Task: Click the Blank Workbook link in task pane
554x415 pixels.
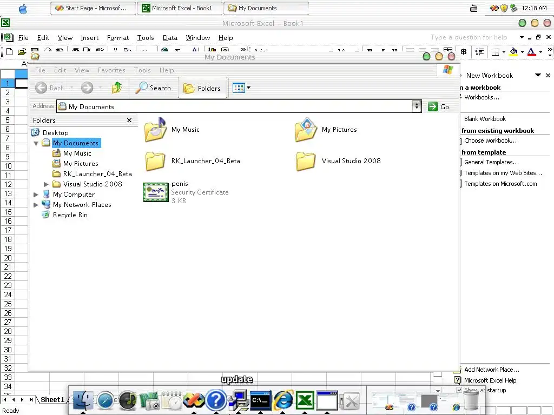Action: [485, 119]
